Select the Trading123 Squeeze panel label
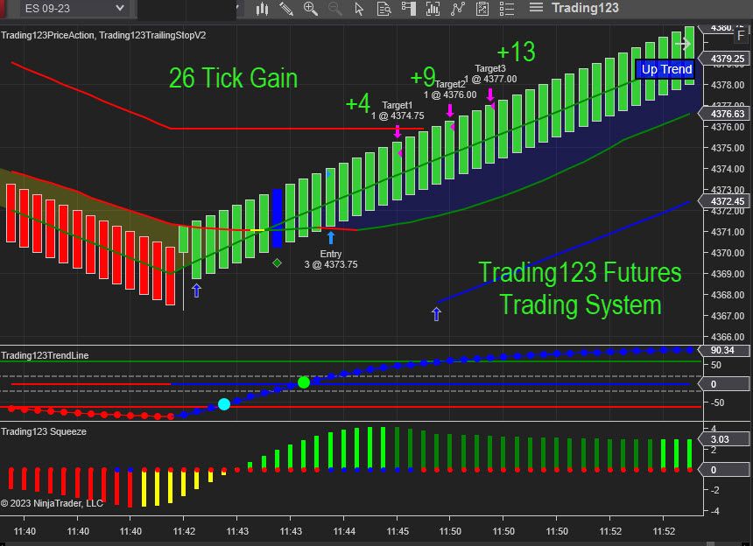753x546 pixels. click(44, 431)
